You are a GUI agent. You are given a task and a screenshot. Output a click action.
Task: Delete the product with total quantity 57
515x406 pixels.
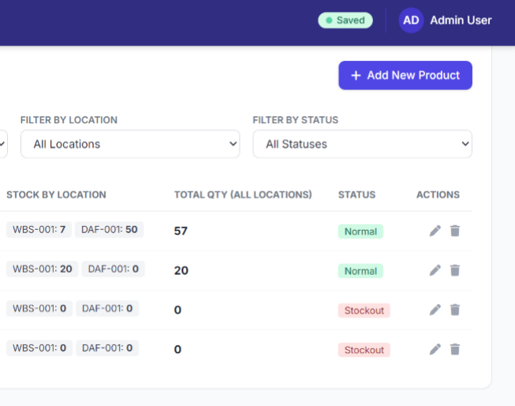(455, 231)
